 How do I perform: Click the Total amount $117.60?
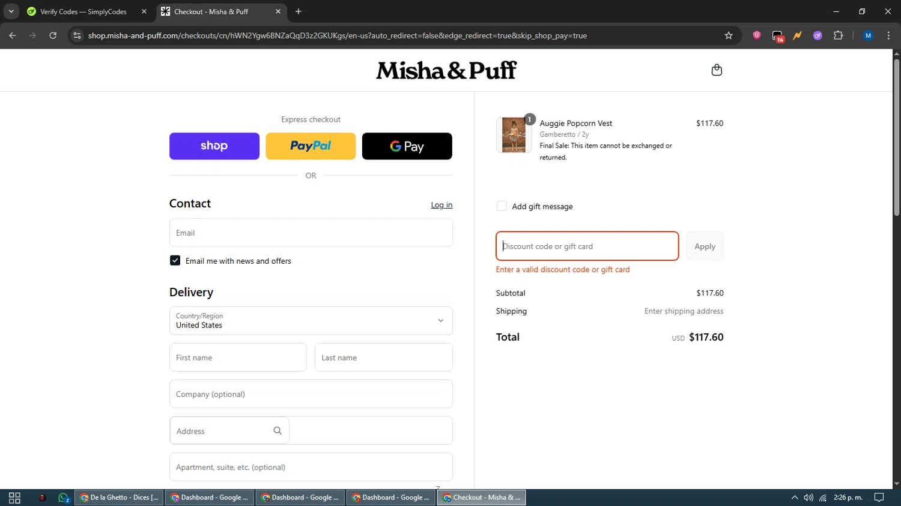[x=706, y=338]
